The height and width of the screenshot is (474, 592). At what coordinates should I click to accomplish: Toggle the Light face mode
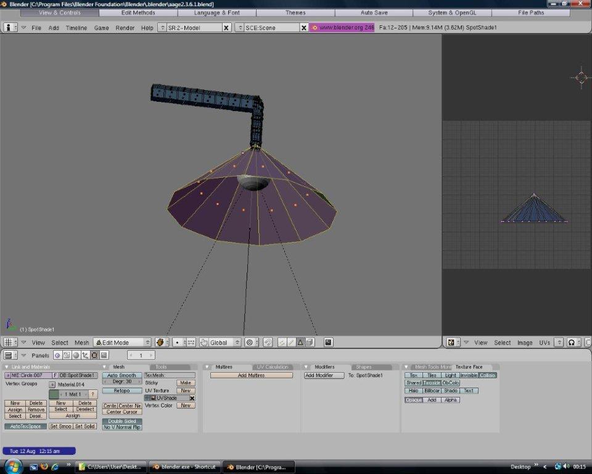tap(450, 375)
